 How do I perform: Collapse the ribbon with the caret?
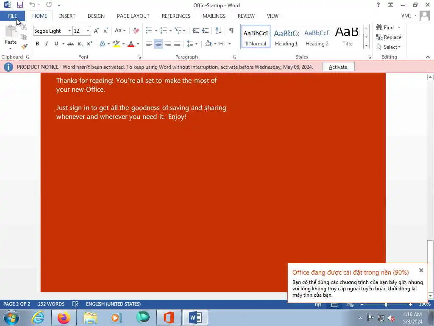point(428,57)
